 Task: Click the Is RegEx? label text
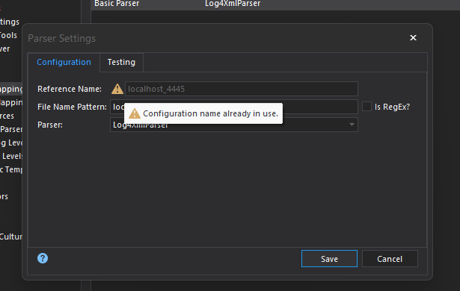(392, 107)
